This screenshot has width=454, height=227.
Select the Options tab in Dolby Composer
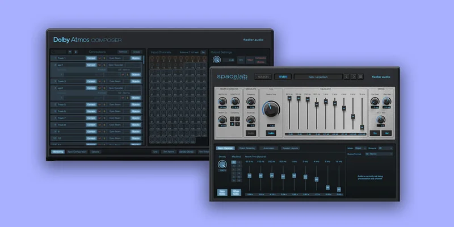pyautogui.click(x=95, y=152)
